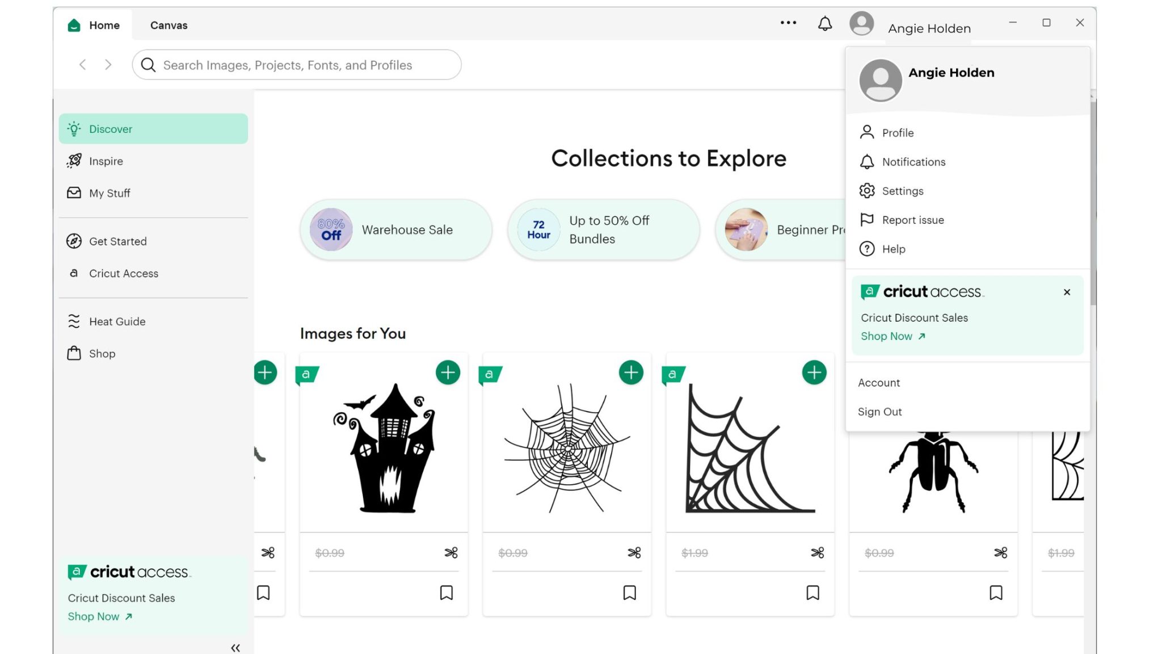This screenshot has height=654, width=1162.
Task: Go to Cricut Access in sidebar
Action: tap(123, 273)
